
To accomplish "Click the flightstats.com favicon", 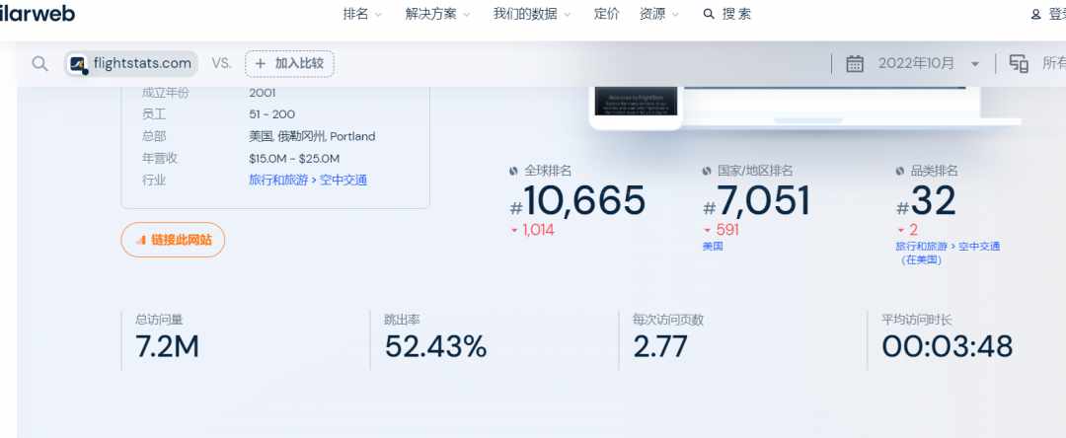I will coord(79,64).
